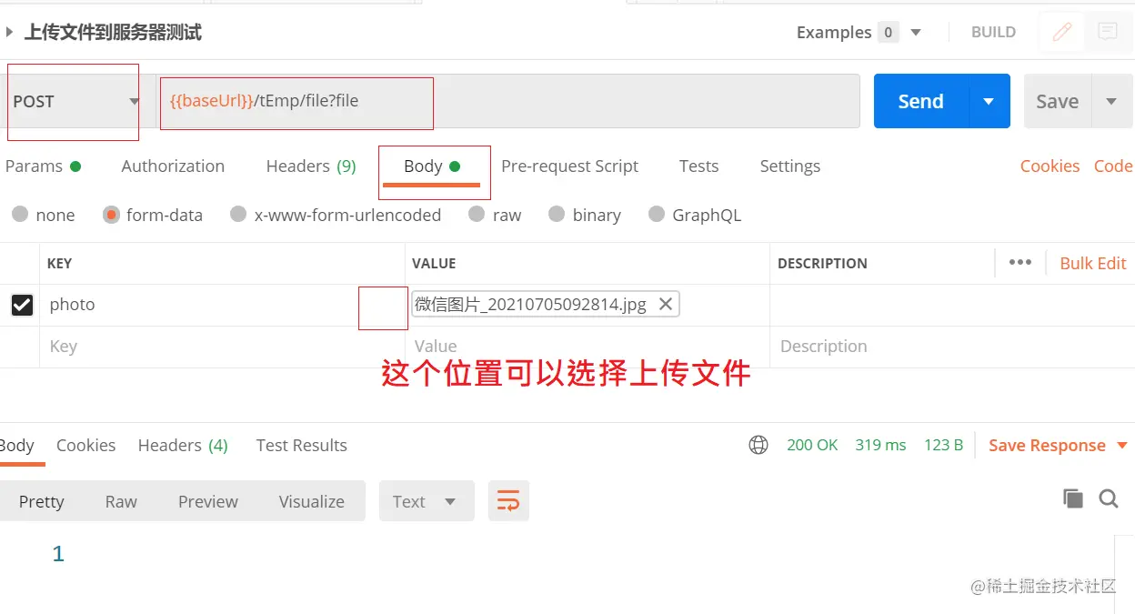Open the Tests tab
The width and height of the screenshot is (1135, 614).
698,166
